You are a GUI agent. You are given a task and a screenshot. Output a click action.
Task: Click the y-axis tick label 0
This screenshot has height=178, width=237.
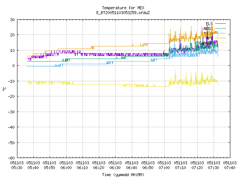click(14, 66)
